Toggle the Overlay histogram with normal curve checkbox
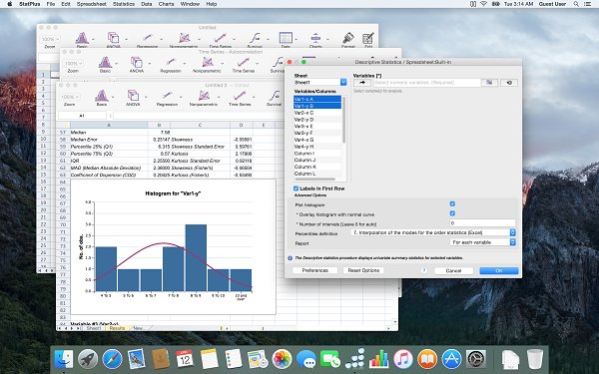The height and width of the screenshot is (374, 599). 452,213
